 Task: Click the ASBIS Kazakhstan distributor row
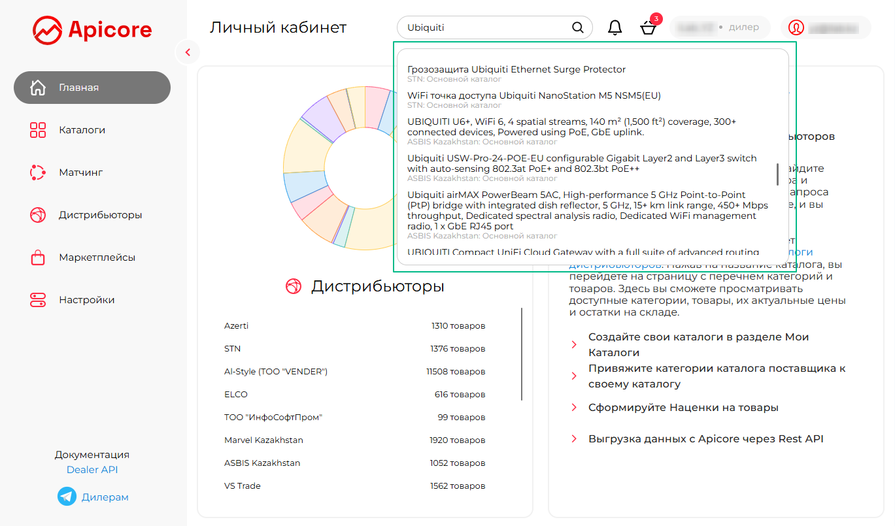(355, 463)
